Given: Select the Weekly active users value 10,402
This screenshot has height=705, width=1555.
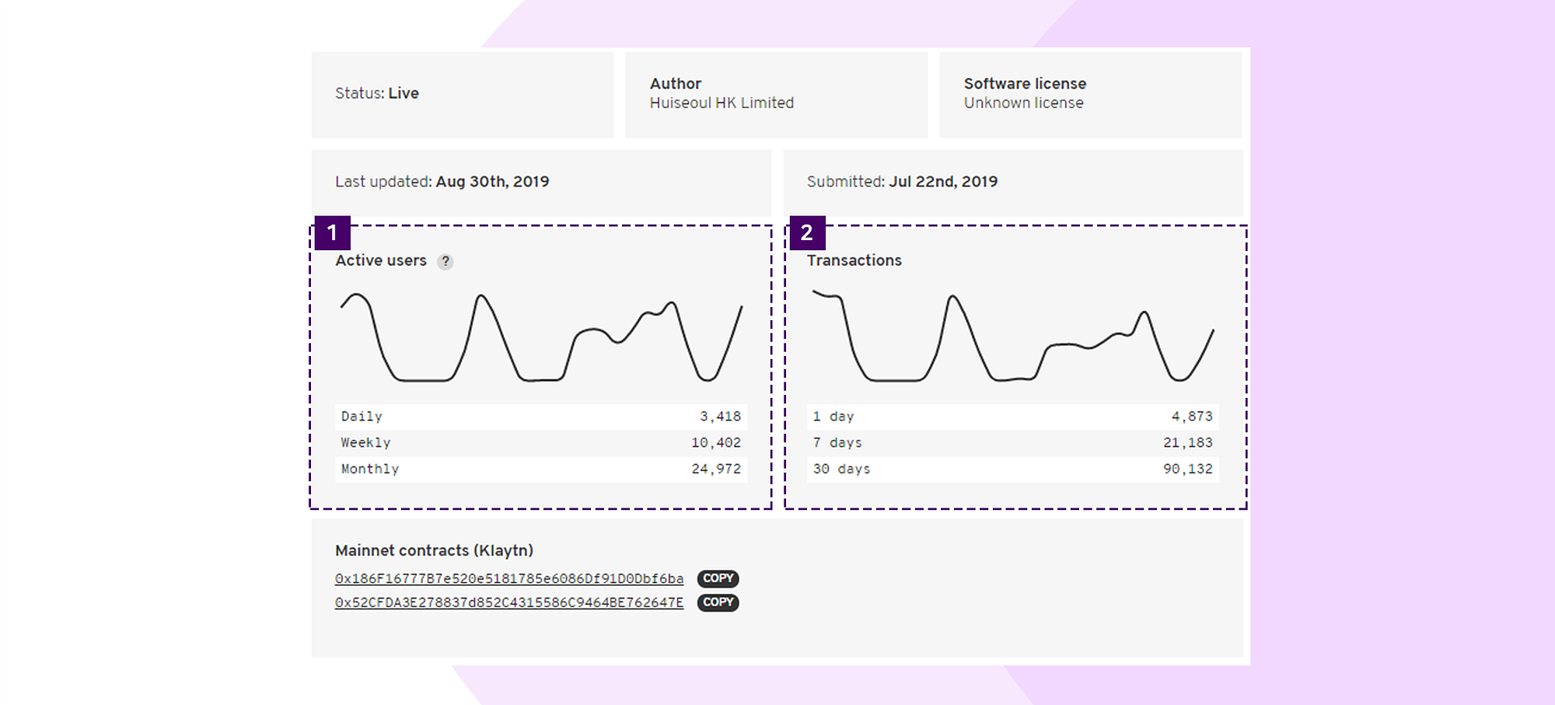Looking at the screenshot, I should 716,443.
